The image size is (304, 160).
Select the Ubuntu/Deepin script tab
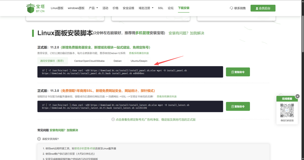point(139,61)
